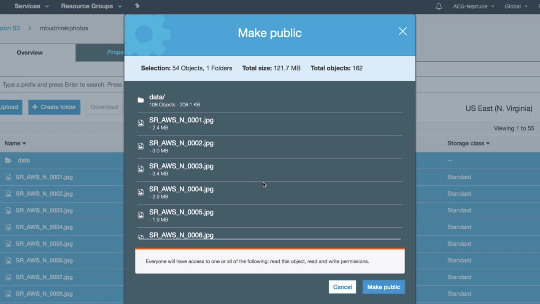Select SR_AWS_N_0001.jpg text in the dialog list
The image size is (540, 304).
(181, 120)
